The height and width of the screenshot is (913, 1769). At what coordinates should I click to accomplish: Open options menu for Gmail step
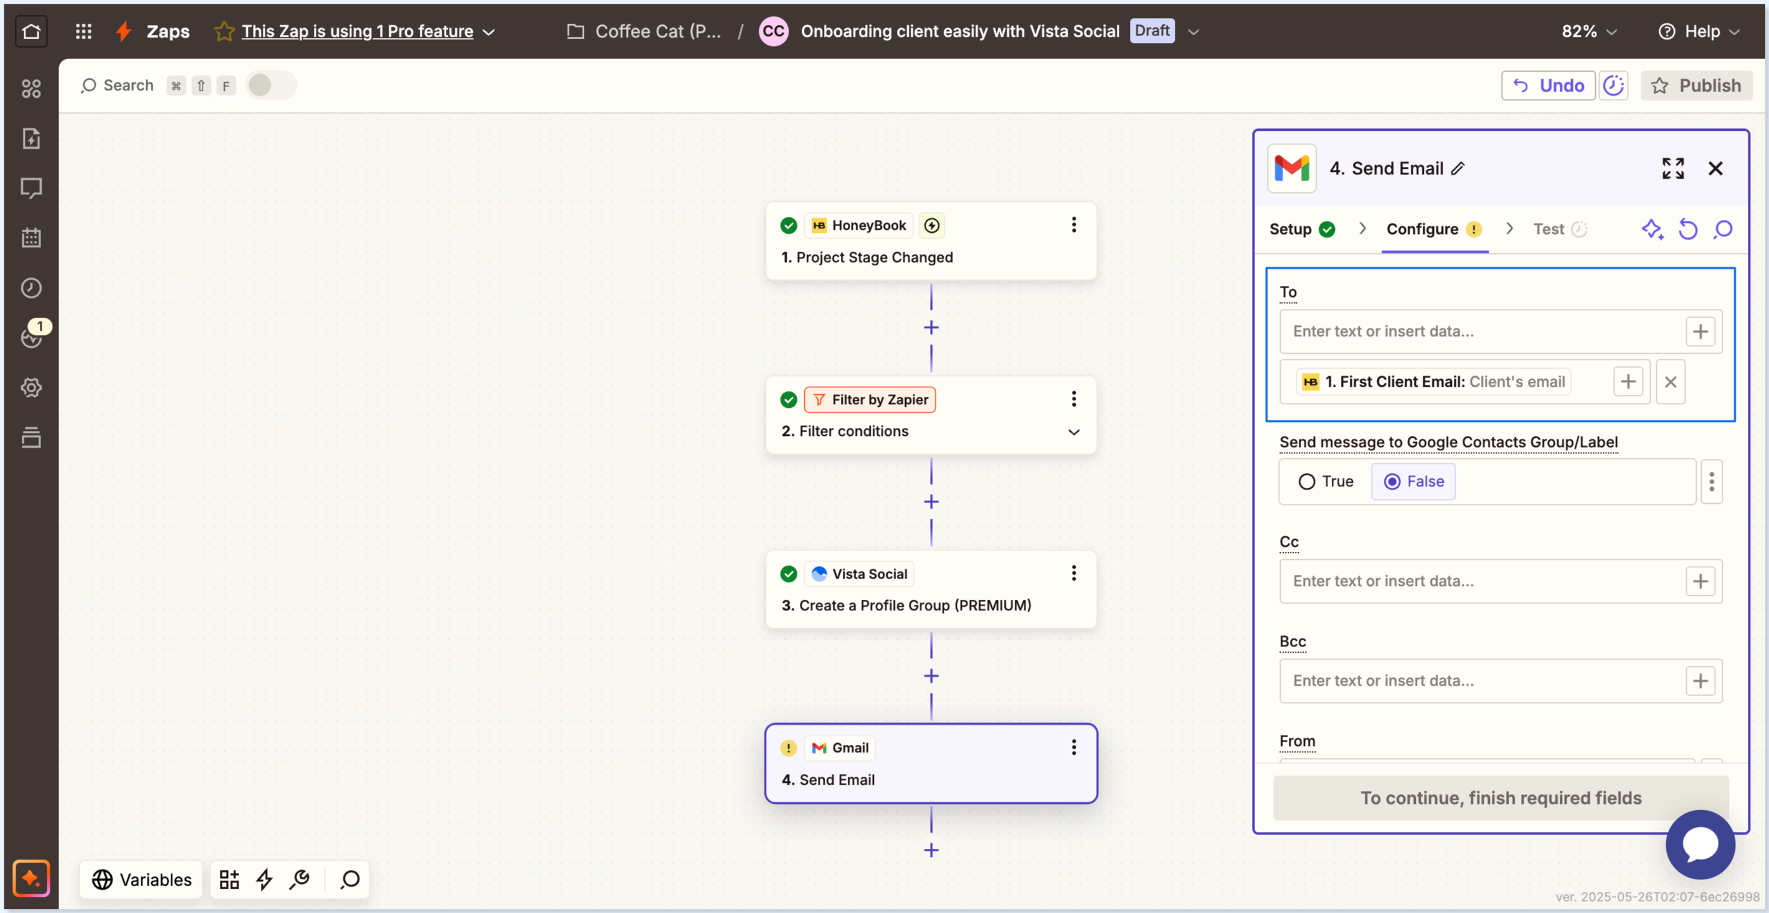click(x=1073, y=748)
